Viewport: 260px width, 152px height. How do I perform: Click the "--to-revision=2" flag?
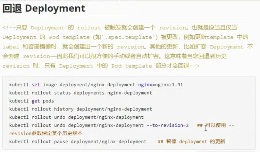(x=168, y=125)
